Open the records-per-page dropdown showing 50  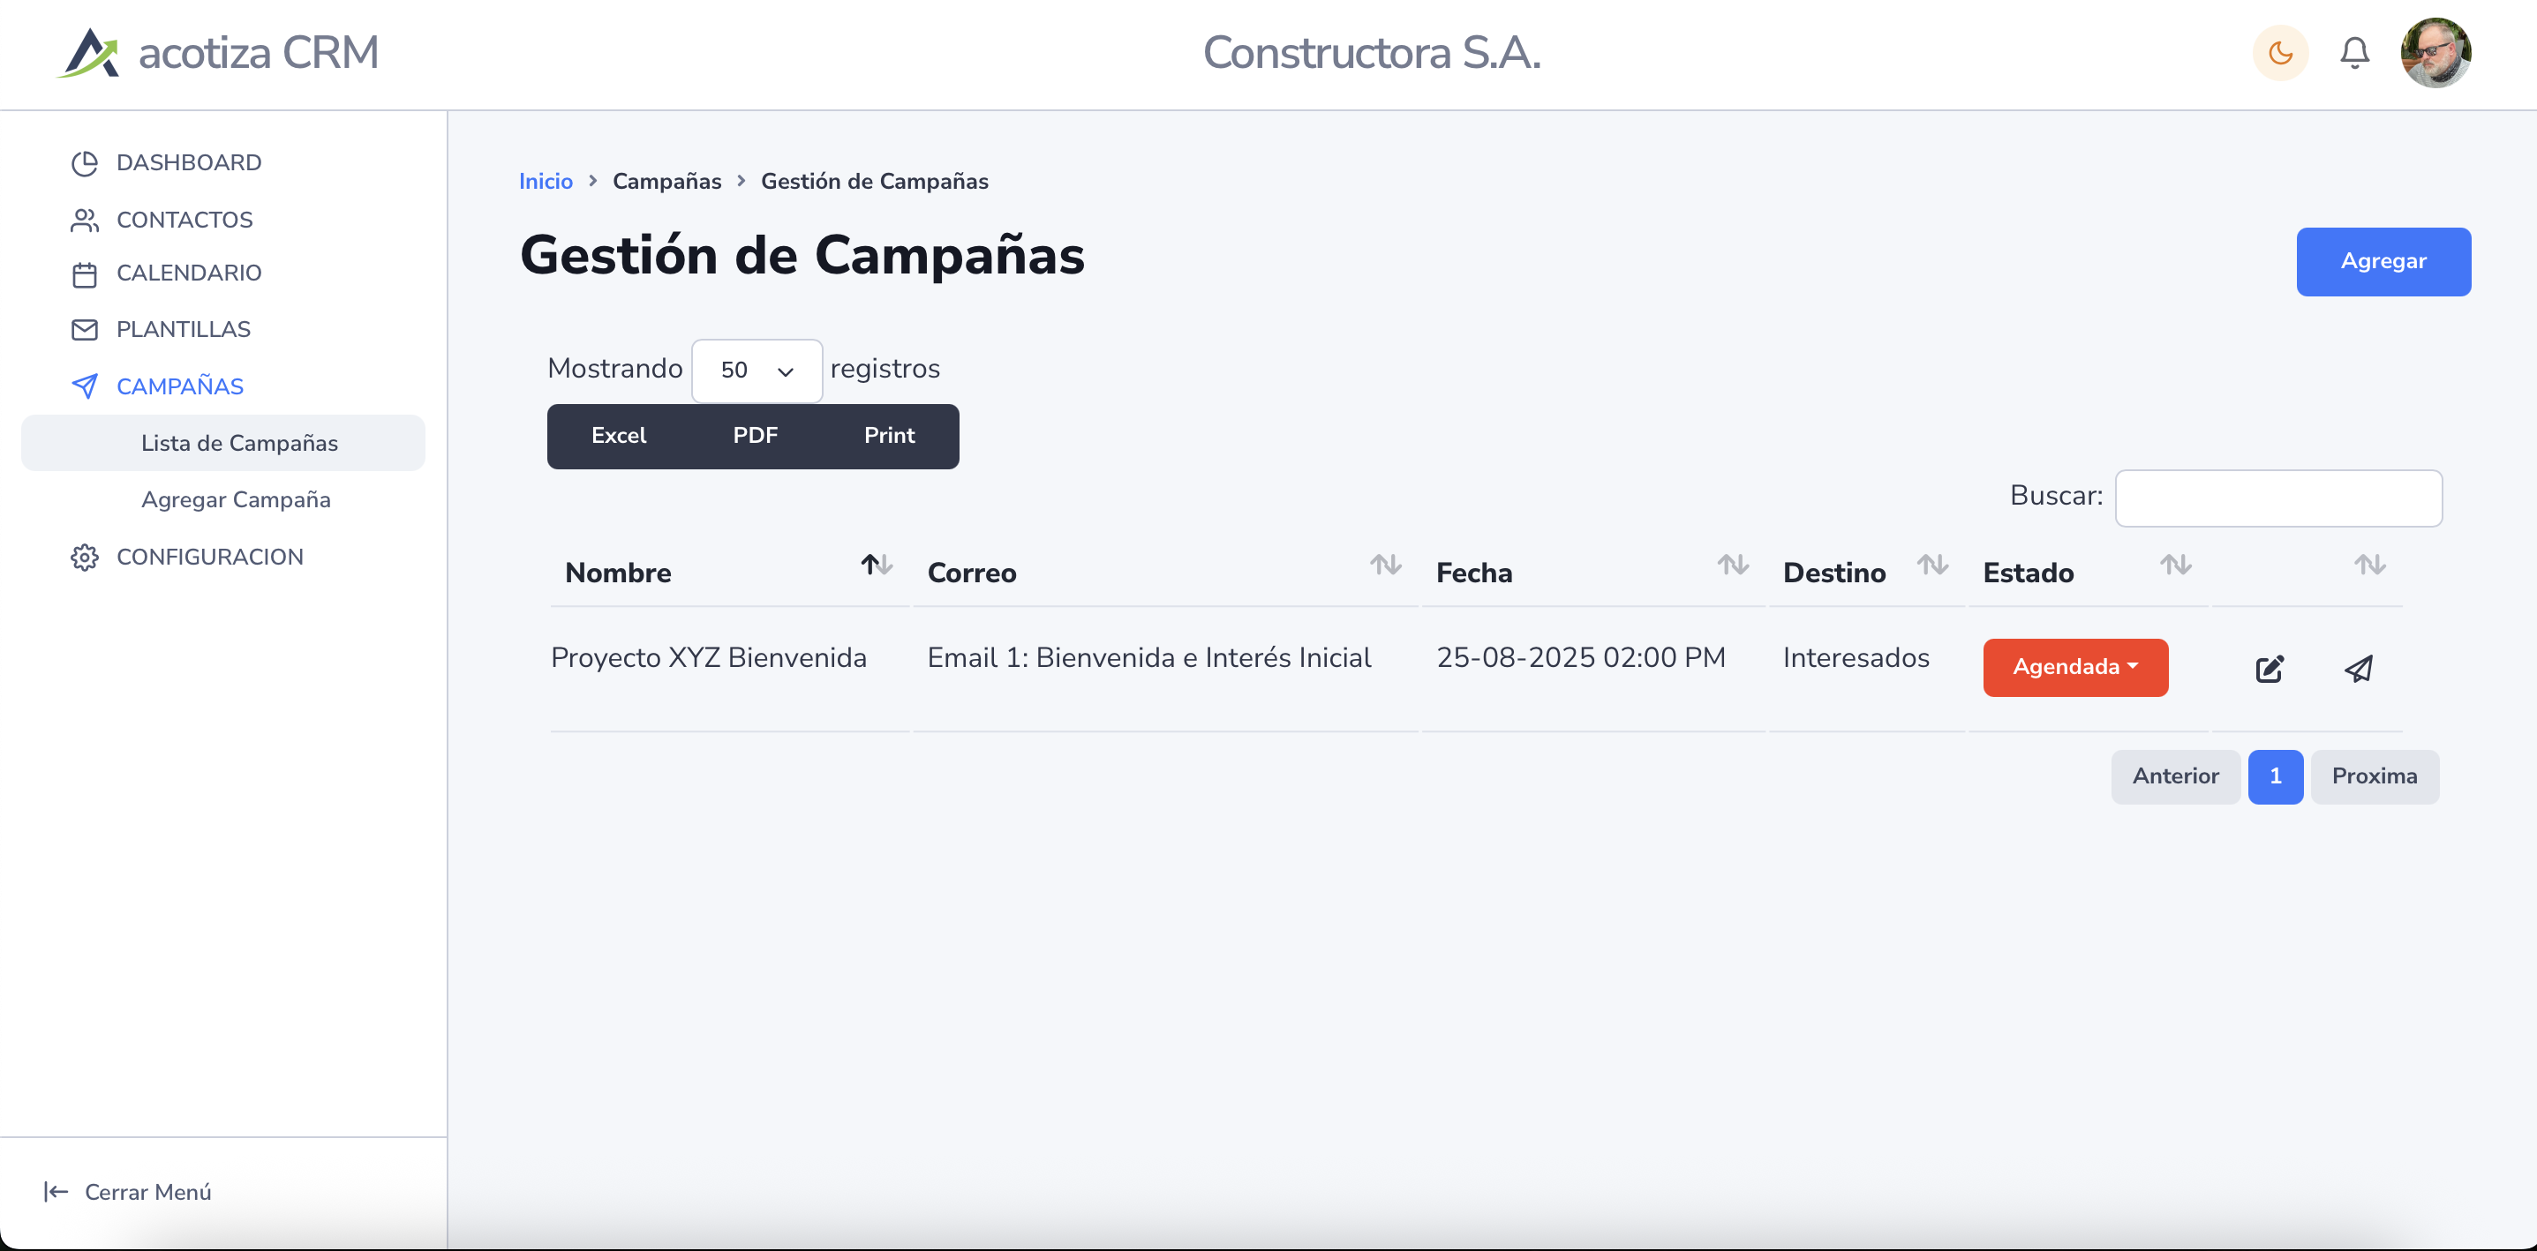[x=757, y=371]
